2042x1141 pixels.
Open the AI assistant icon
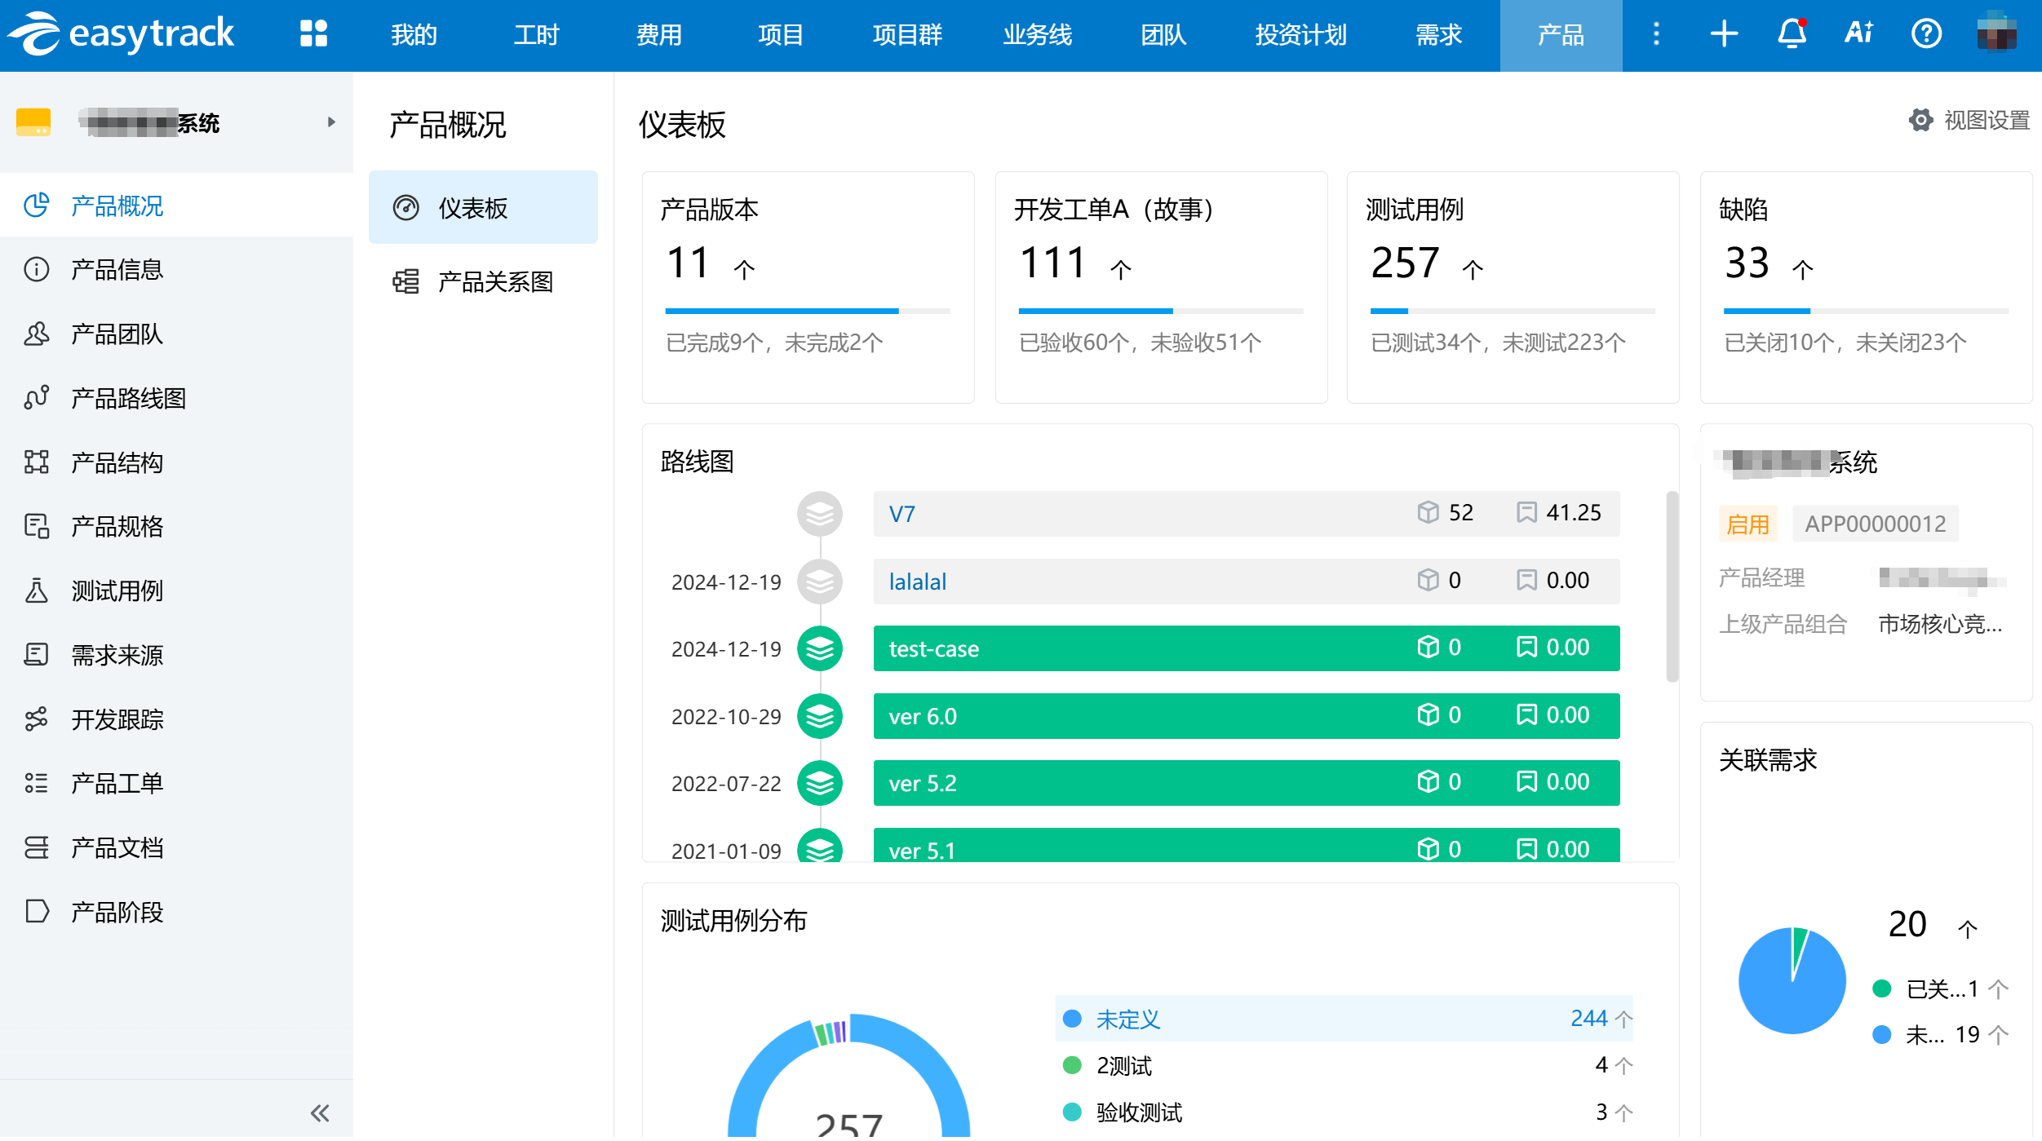[1858, 34]
